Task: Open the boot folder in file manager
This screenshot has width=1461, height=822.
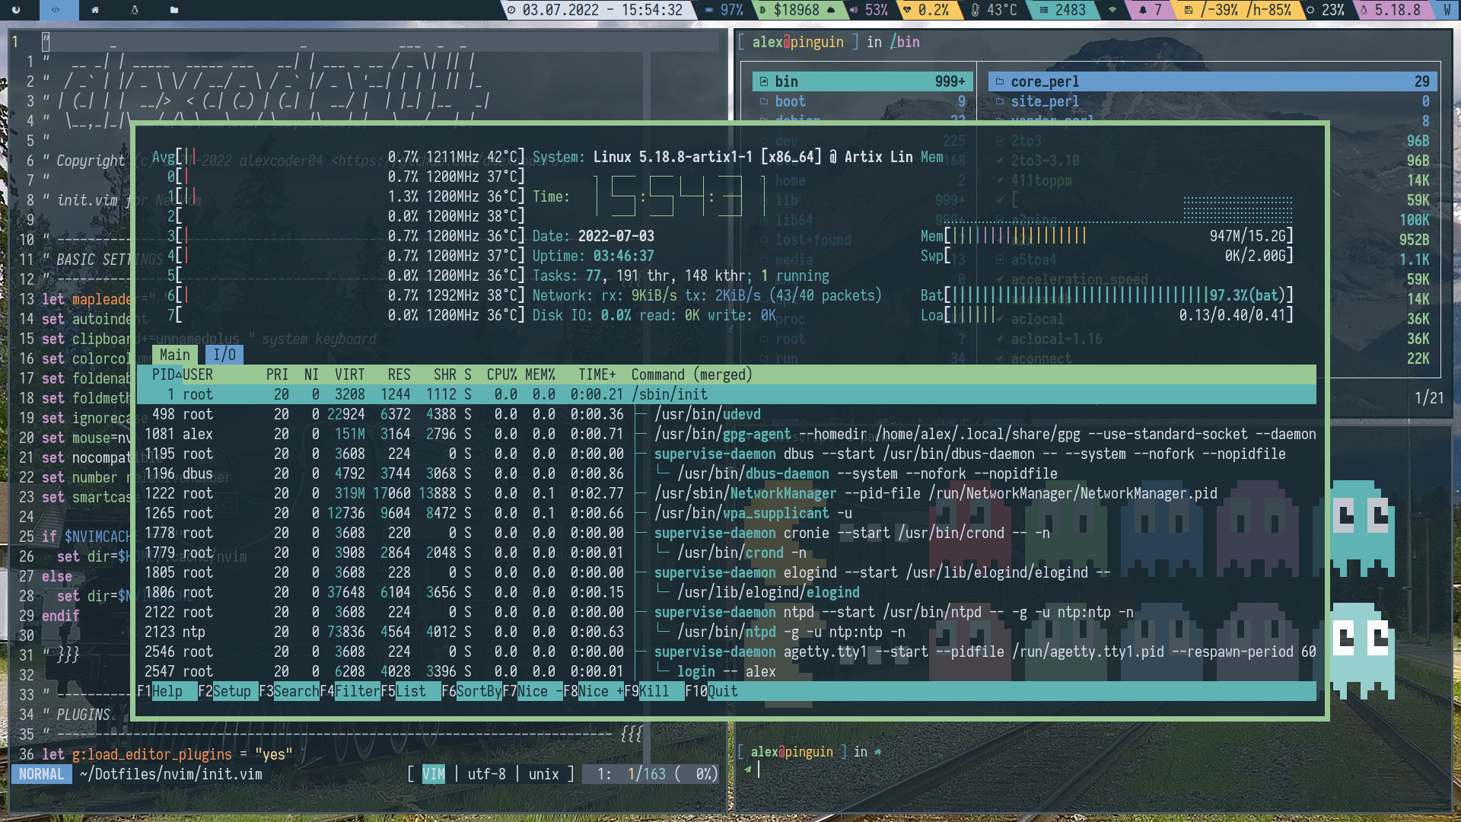Action: 790,101
